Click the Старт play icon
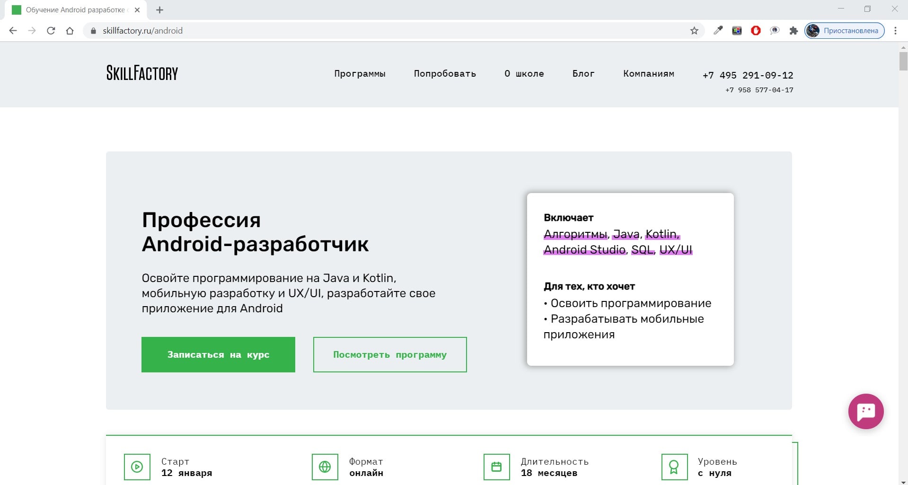 coord(137,467)
